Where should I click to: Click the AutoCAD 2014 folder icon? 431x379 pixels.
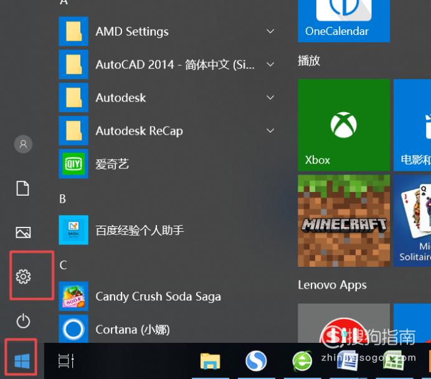pyautogui.click(x=73, y=64)
